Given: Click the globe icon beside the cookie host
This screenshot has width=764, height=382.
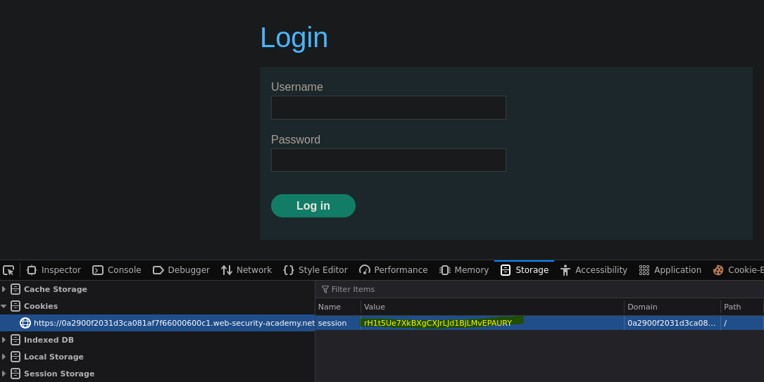Looking at the screenshot, I should coord(25,323).
